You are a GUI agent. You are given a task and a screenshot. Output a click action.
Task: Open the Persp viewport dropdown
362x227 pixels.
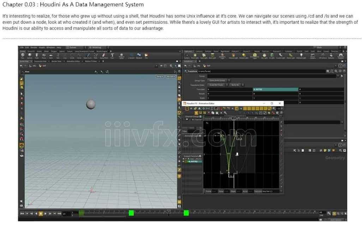(160, 77)
